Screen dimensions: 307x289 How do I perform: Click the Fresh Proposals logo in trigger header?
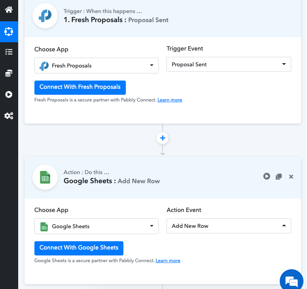pyautogui.click(x=45, y=16)
